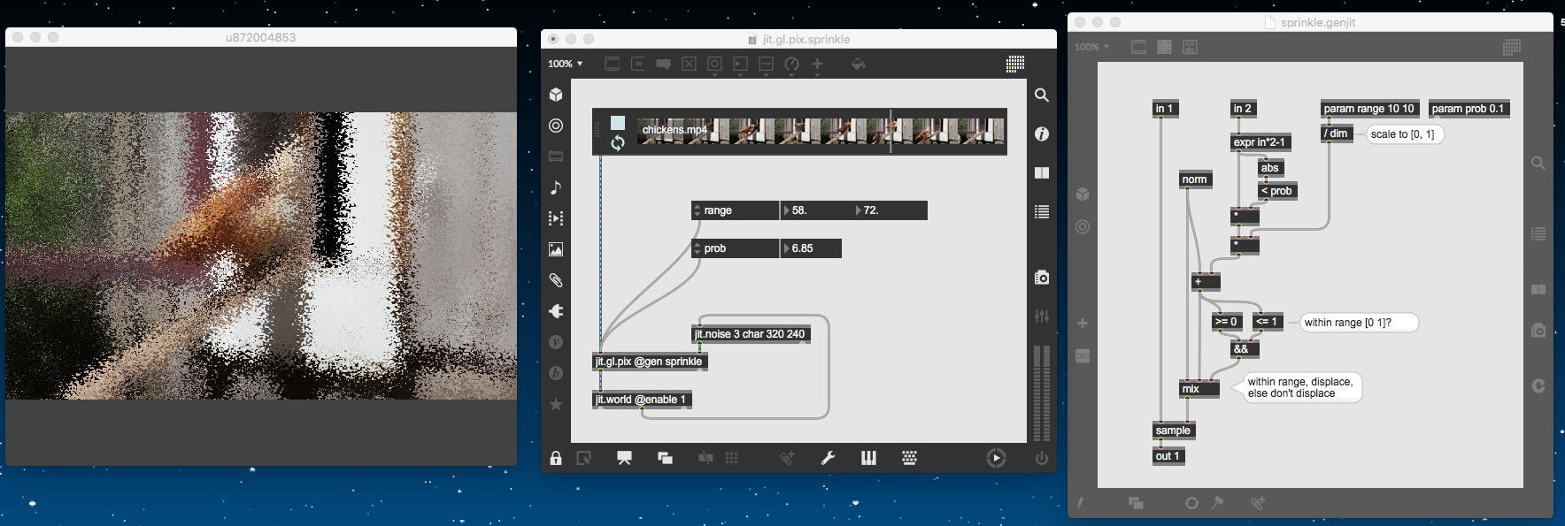This screenshot has height=526, width=1565.
Task: Select the 'param range 10 10' box in sprinkle.genjit
Action: click(x=1369, y=109)
